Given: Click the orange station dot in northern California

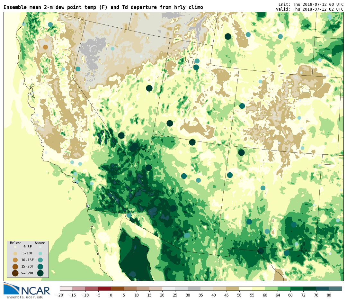Looking at the screenshot, I should click(45, 47).
